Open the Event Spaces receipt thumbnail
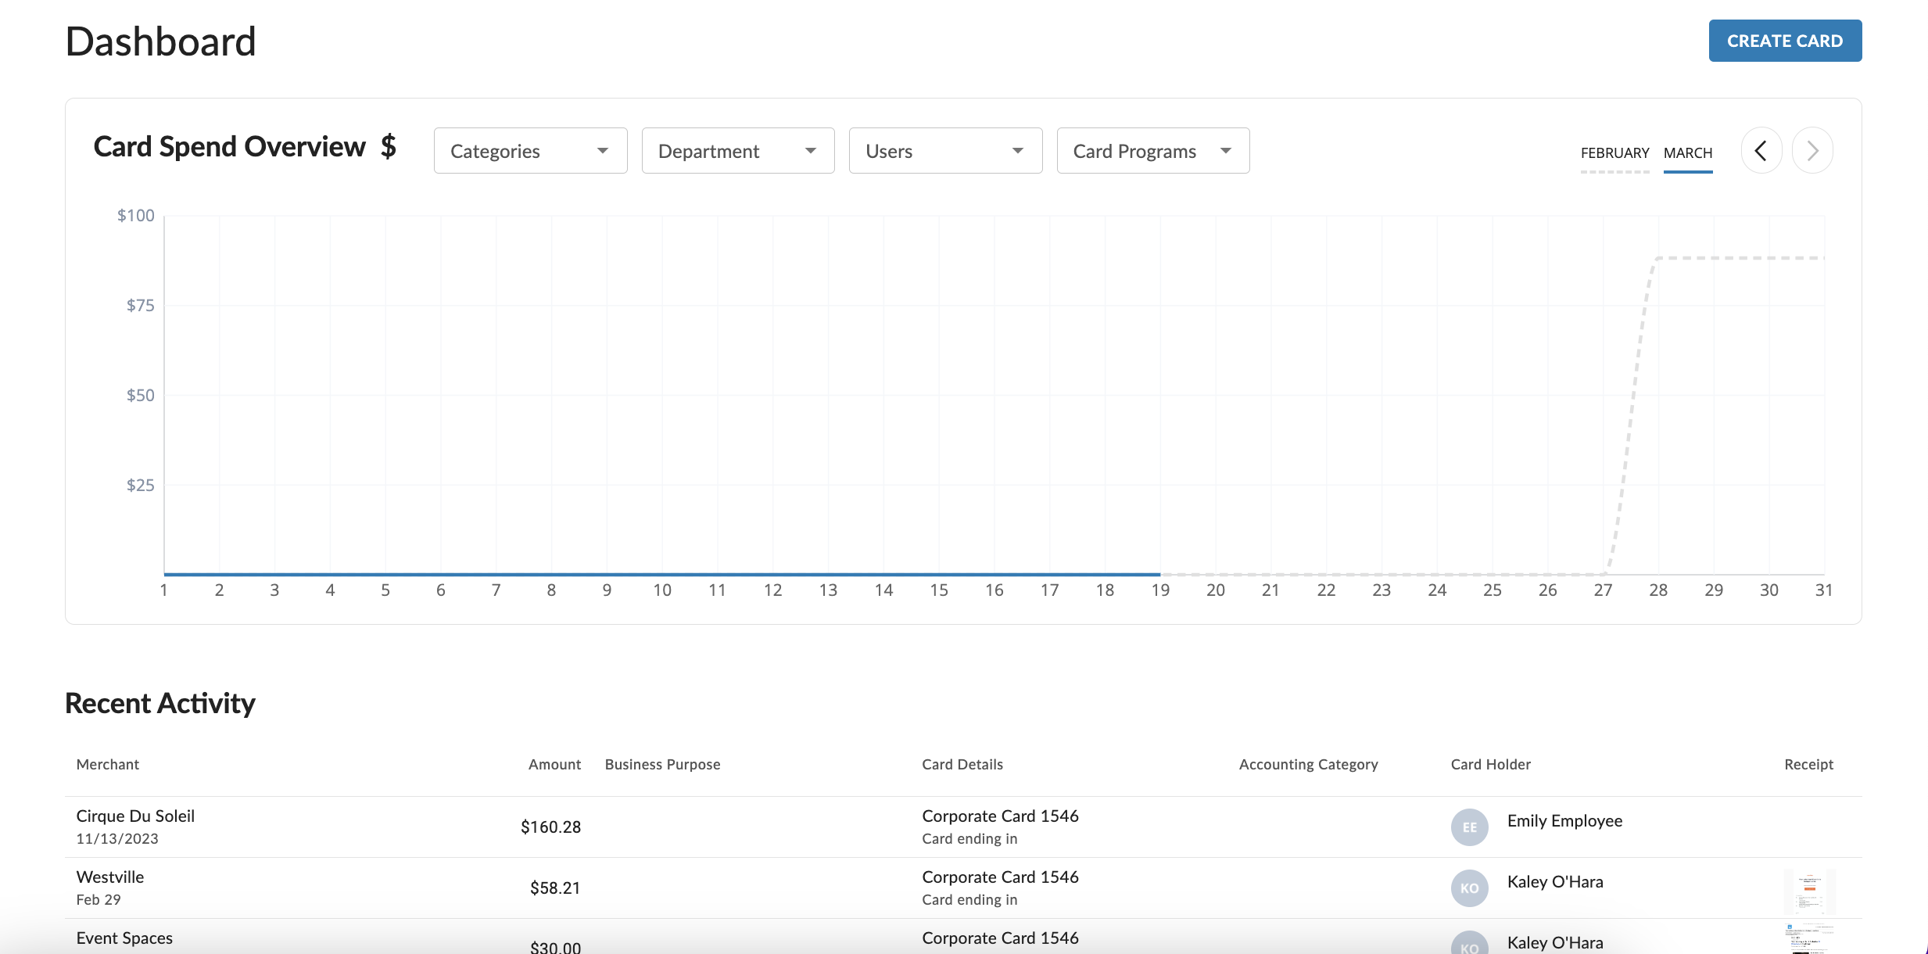The width and height of the screenshot is (1928, 954). point(1808,938)
